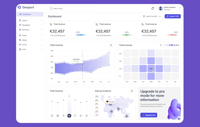Screen dimensions: 200x127
Task: Select Tuesday T day circle
Action: coord(64,116)
